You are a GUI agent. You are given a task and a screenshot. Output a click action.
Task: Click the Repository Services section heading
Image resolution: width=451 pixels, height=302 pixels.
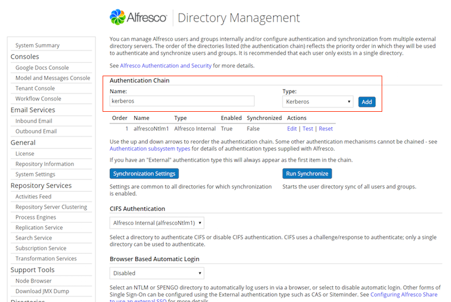pyautogui.click(x=41, y=186)
